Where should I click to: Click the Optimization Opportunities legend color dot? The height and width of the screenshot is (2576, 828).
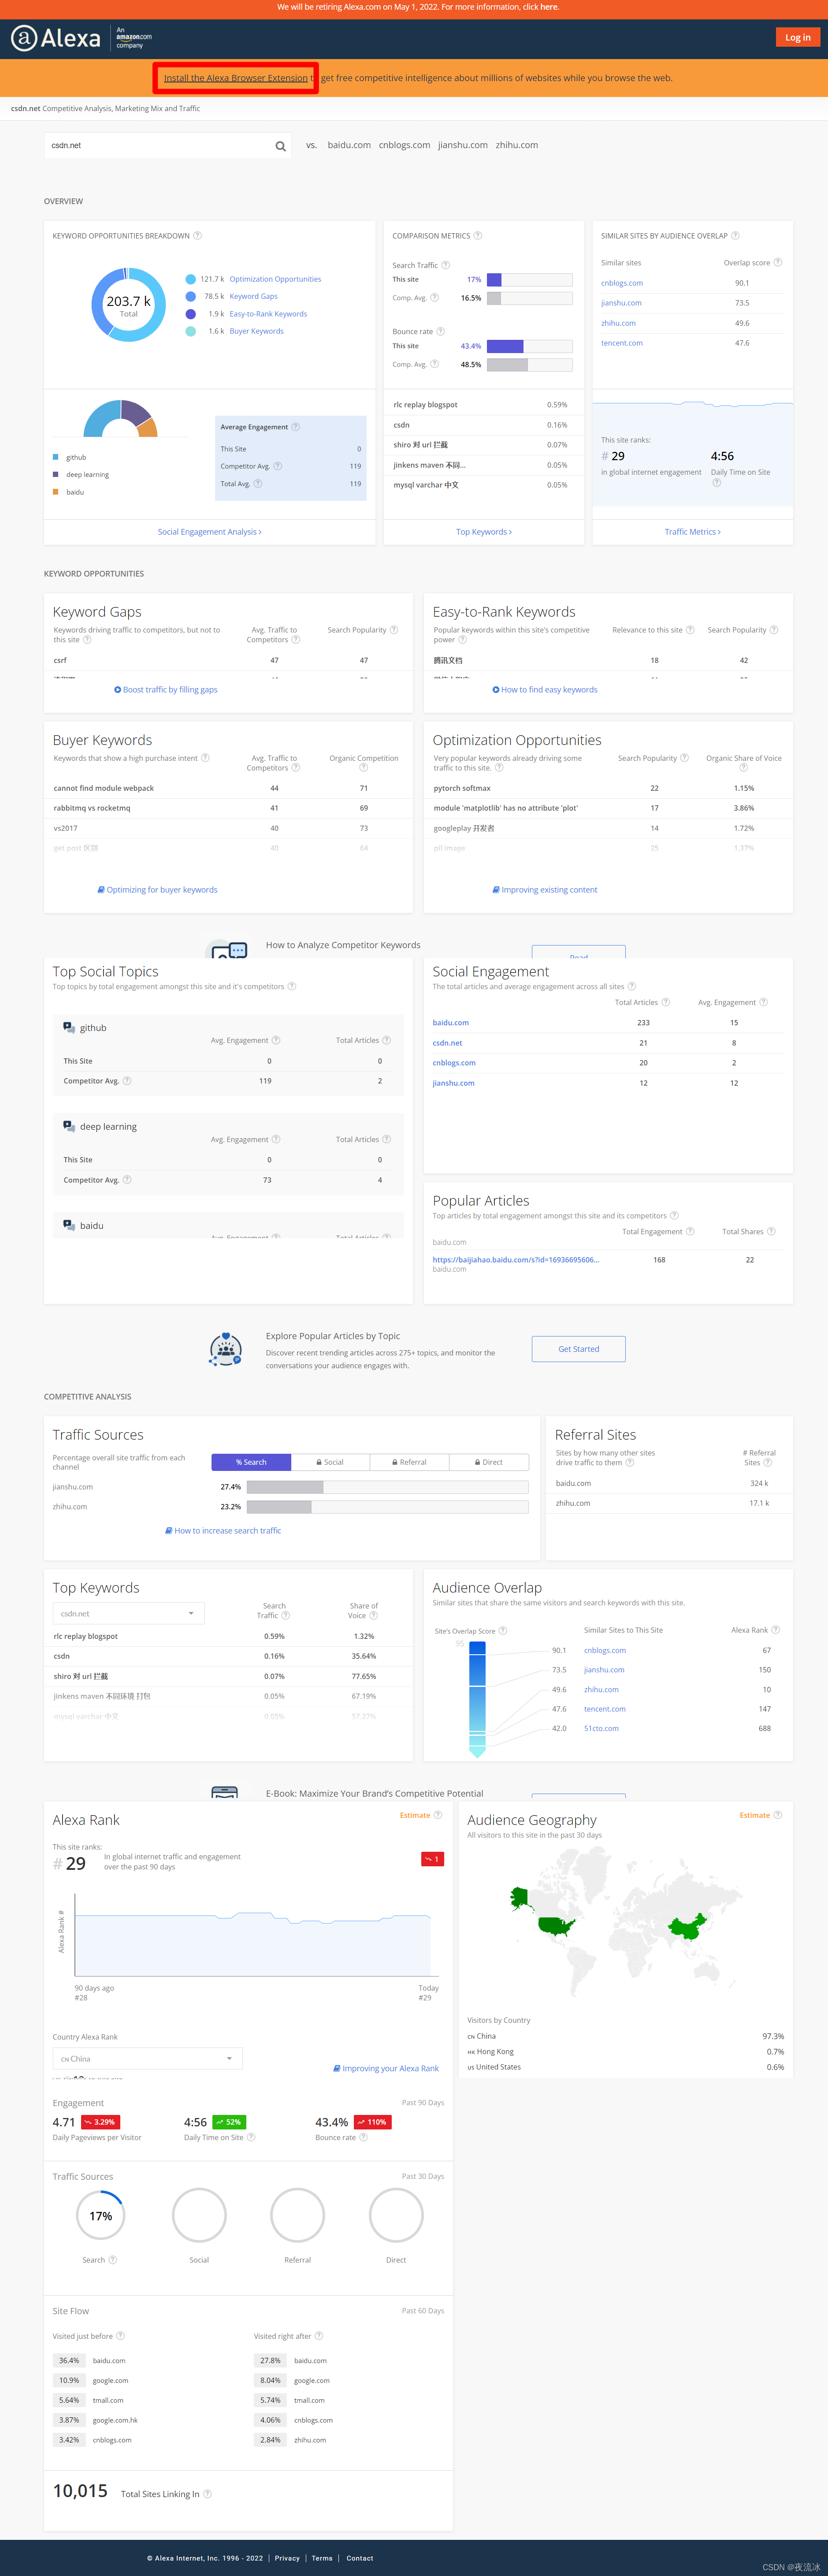[x=190, y=279]
